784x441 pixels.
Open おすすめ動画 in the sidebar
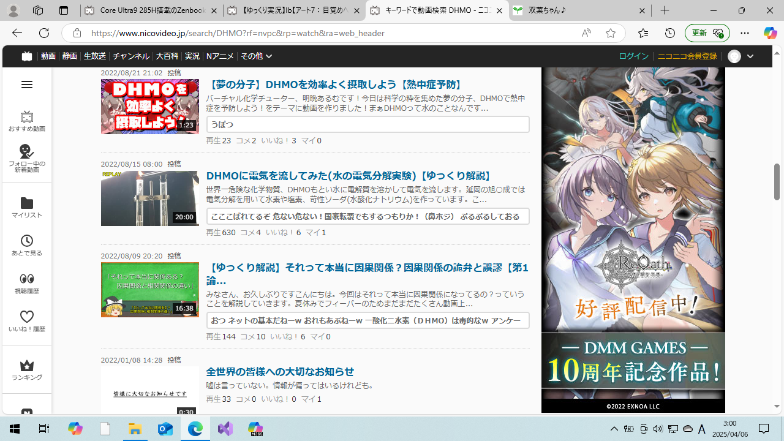(x=26, y=121)
